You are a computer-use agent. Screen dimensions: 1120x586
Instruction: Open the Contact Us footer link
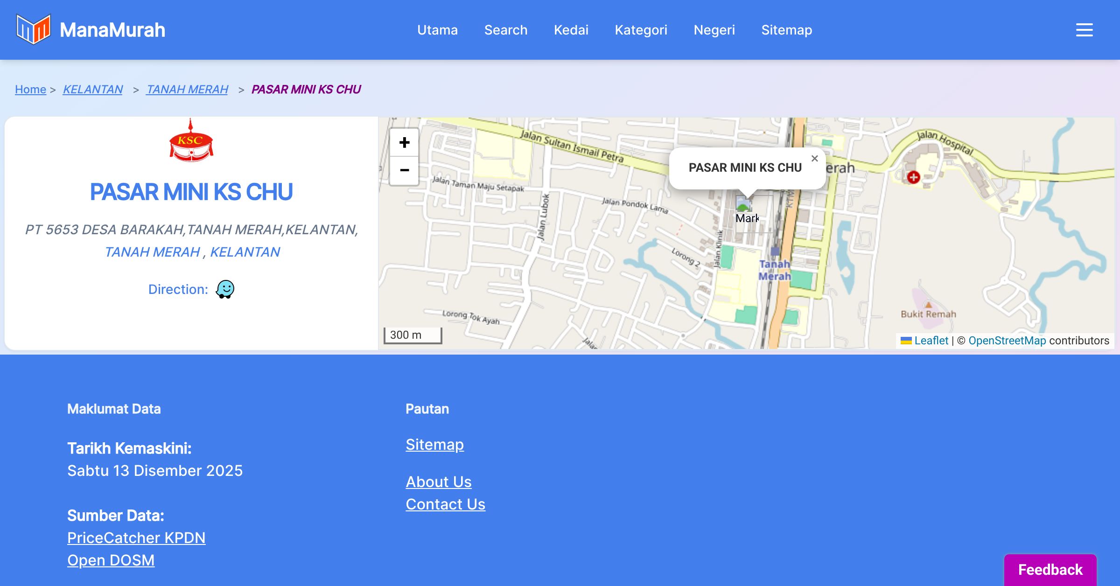(x=445, y=504)
